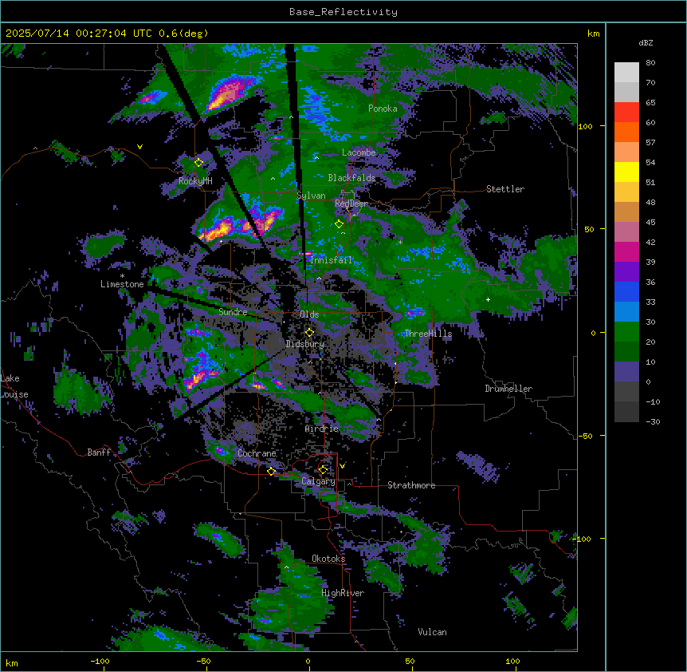
Task: Click the Cochrane label
Action: pyautogui.click(x=257, y=453)
